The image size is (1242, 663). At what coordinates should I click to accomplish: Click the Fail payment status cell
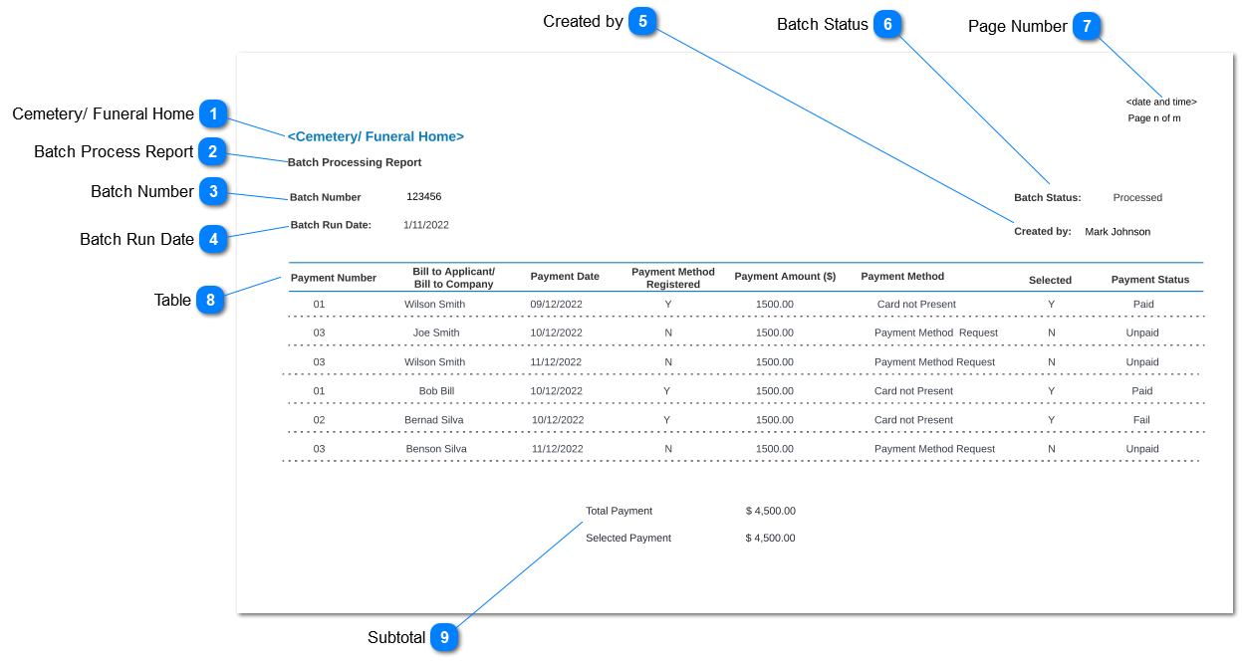[x=1141, y=420]
